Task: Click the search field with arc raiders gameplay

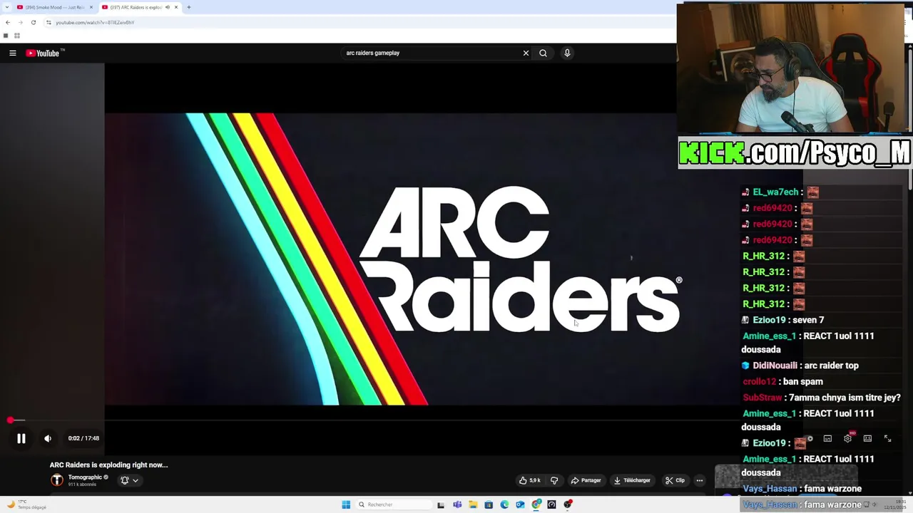Action: pos(432,53)
